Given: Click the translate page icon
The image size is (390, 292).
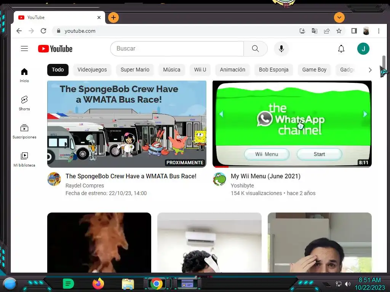Looking at the screenshot, I should pyautogui.click(x=314, y=31).
